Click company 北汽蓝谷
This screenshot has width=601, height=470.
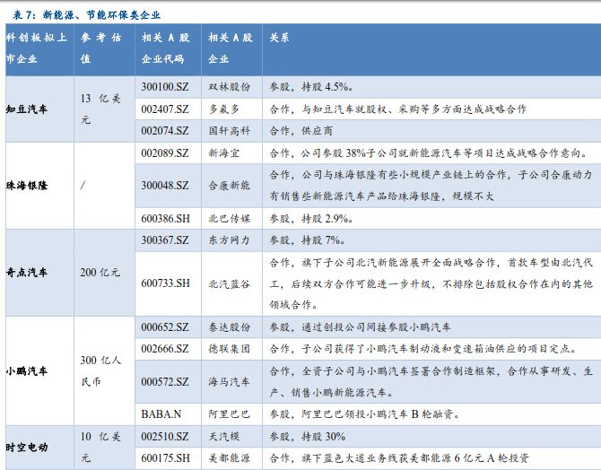coord(230,284)
